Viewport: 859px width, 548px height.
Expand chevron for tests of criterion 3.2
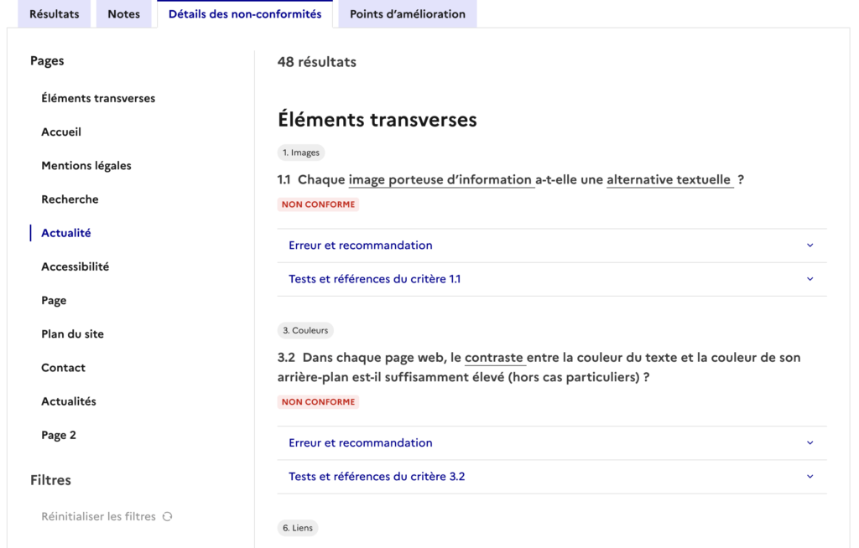coord(810,477)
